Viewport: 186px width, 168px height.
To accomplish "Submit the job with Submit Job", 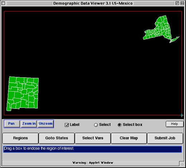I will (165, 138).
